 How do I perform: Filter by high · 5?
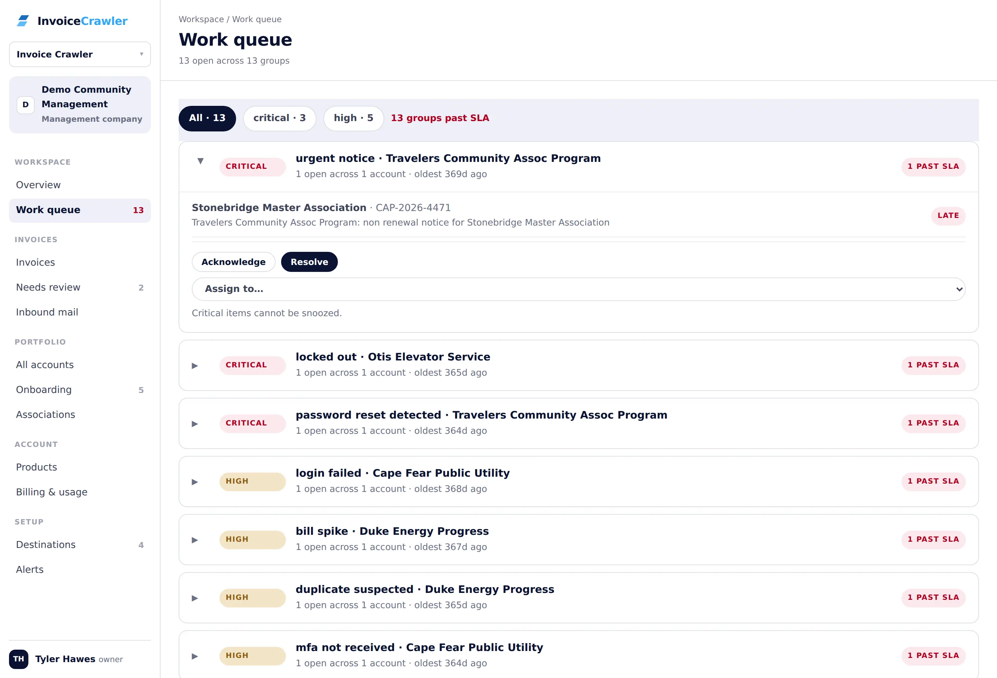coord(353,118)
